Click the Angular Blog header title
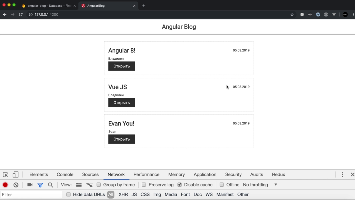Viewport: 355px width, 200px height. 179,27
